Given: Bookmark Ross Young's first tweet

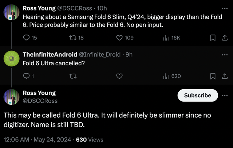Looking at the screenshot, I should click(x=214, y=38).
